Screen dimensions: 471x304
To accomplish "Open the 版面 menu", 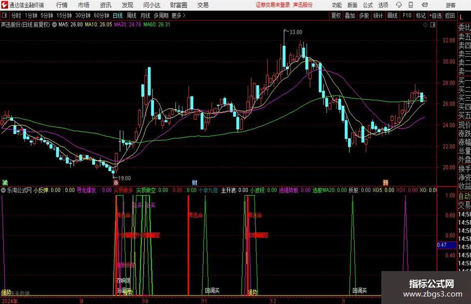I will [352, 5].
